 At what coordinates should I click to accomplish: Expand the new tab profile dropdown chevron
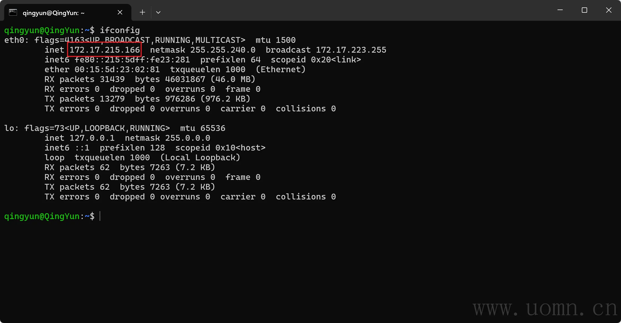click(158, 12)
